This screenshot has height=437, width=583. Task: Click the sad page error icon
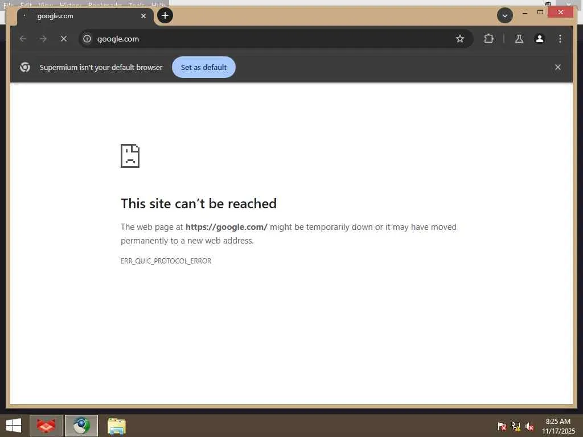[130, 156]
